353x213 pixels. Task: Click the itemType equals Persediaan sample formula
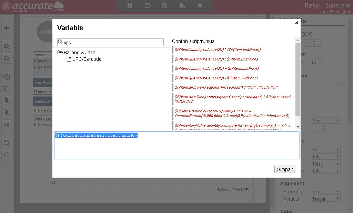click(226, 87)
